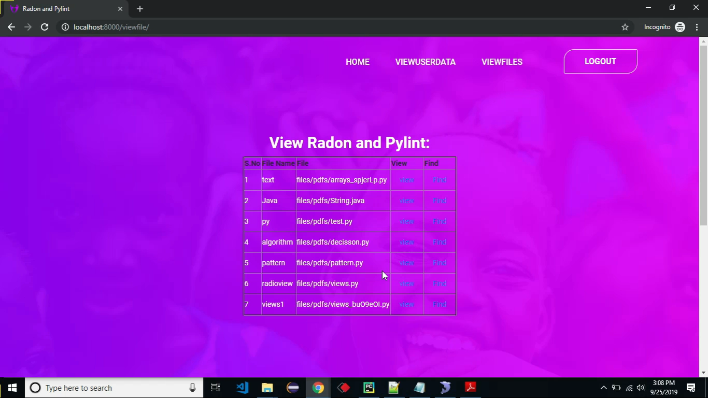Select file path files/pdfs/String.java

click(x=330, y=201)
